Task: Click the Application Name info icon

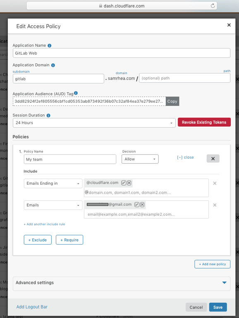Action: (x=50, y=46)
